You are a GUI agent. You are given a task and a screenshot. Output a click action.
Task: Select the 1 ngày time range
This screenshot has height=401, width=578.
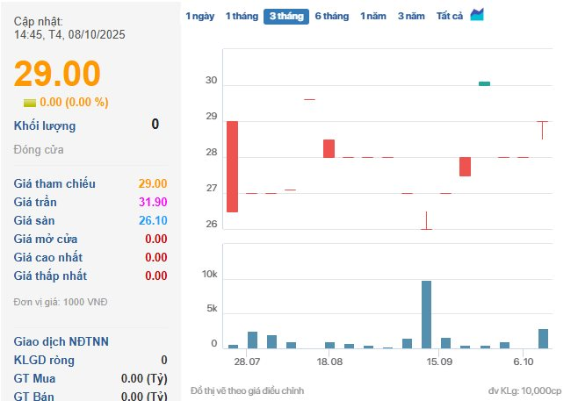199,16
